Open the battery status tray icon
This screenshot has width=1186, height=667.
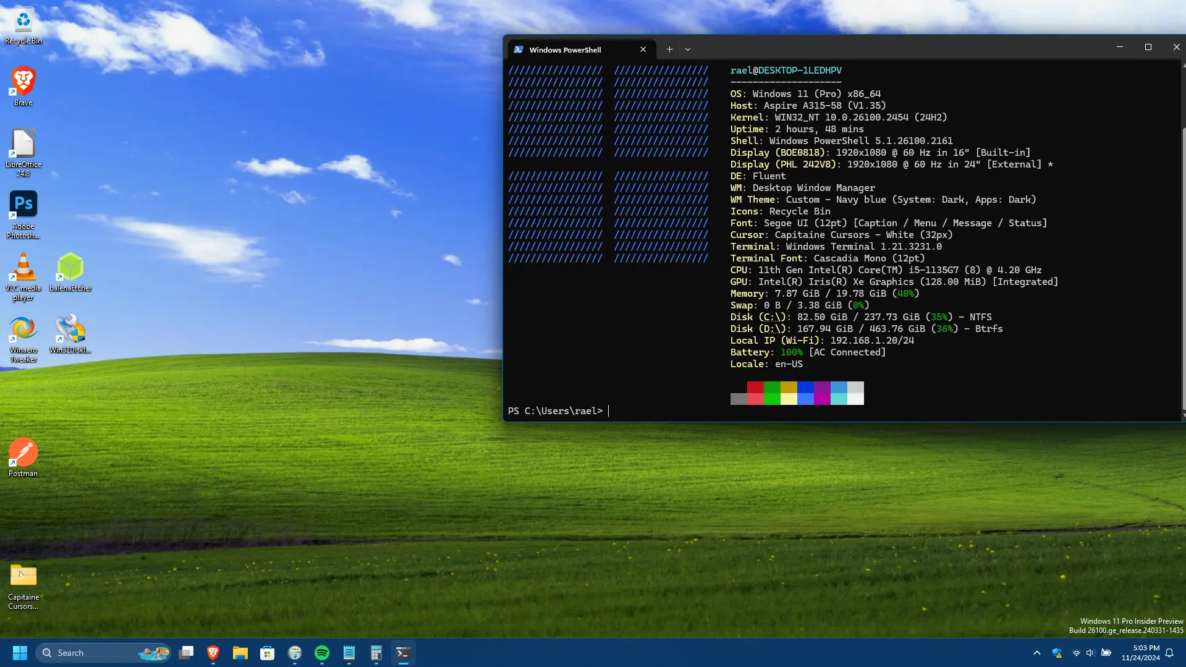tap(1106, 653)
